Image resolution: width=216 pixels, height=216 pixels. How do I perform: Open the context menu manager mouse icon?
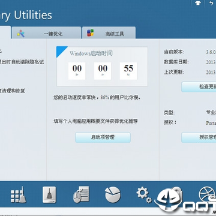[80, 194]
